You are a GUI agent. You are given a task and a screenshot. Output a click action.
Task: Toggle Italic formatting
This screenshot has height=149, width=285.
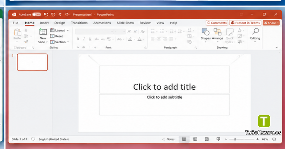[84, 39]
